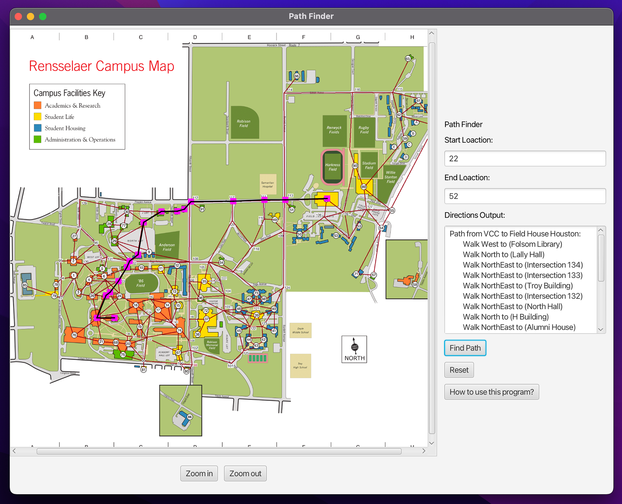Click Zoom out below the map

point(245,474)
